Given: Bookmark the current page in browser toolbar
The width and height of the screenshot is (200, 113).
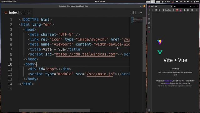Looking at the screenshot, I should pyautogui.click(x=159, y=10).
